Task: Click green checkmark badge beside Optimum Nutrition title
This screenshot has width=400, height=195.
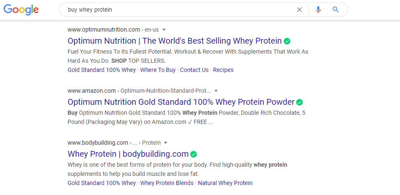Action: click(287, 41)
